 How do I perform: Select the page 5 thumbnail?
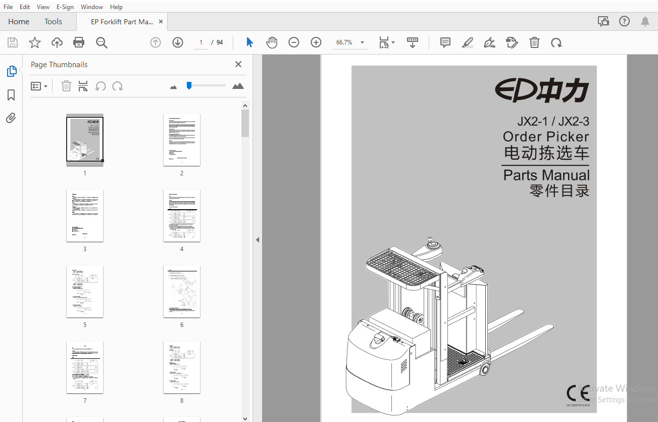(x=85, y=292)
